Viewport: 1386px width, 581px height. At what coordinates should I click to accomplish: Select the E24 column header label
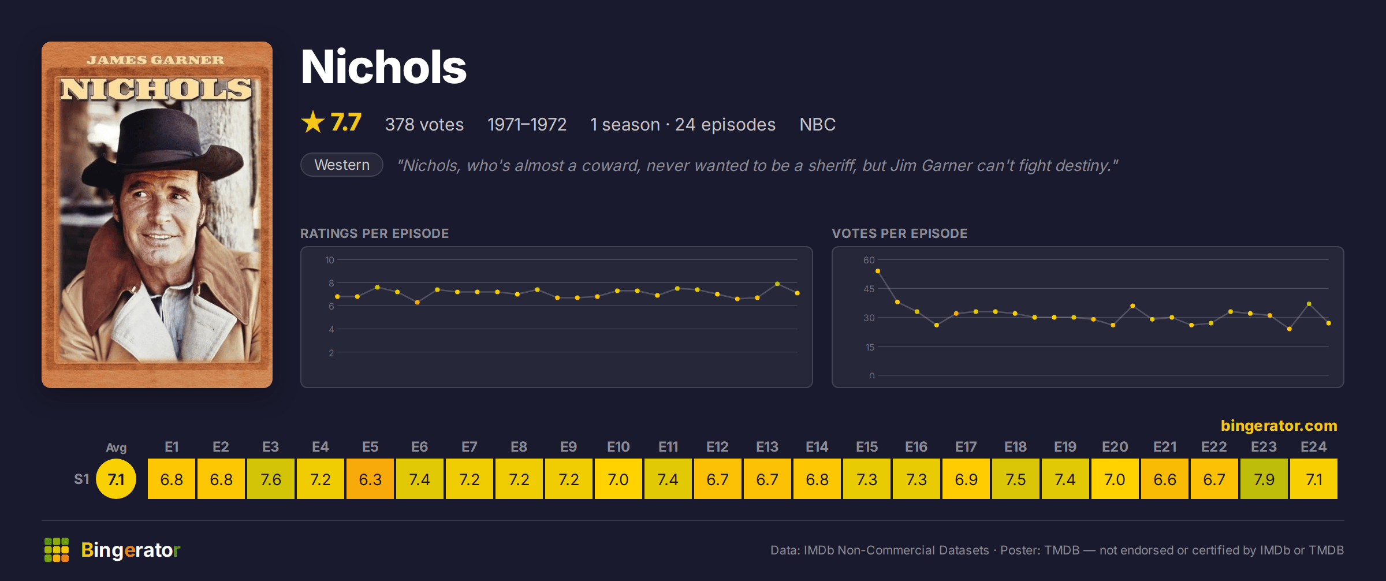coord(1314,447)
